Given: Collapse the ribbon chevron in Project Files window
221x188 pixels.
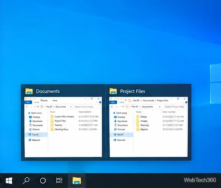Looking at the screenshot, I should click(x=183, y=102).
